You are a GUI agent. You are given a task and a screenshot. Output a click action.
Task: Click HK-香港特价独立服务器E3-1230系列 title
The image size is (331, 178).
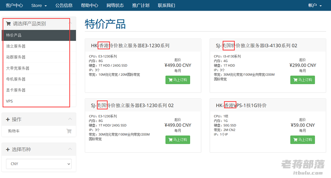[130, 46]
